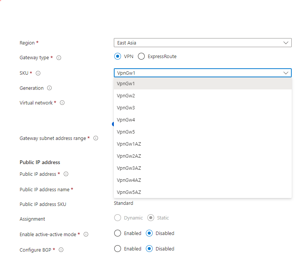Screen dimensions: 297x258
Task: Choose VpnGw3AZ from SKU list
Action: pyautogui.click(x=129, y=168)
